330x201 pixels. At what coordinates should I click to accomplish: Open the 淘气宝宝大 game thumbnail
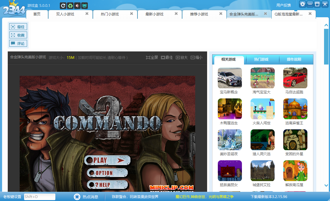coord(262,78)
